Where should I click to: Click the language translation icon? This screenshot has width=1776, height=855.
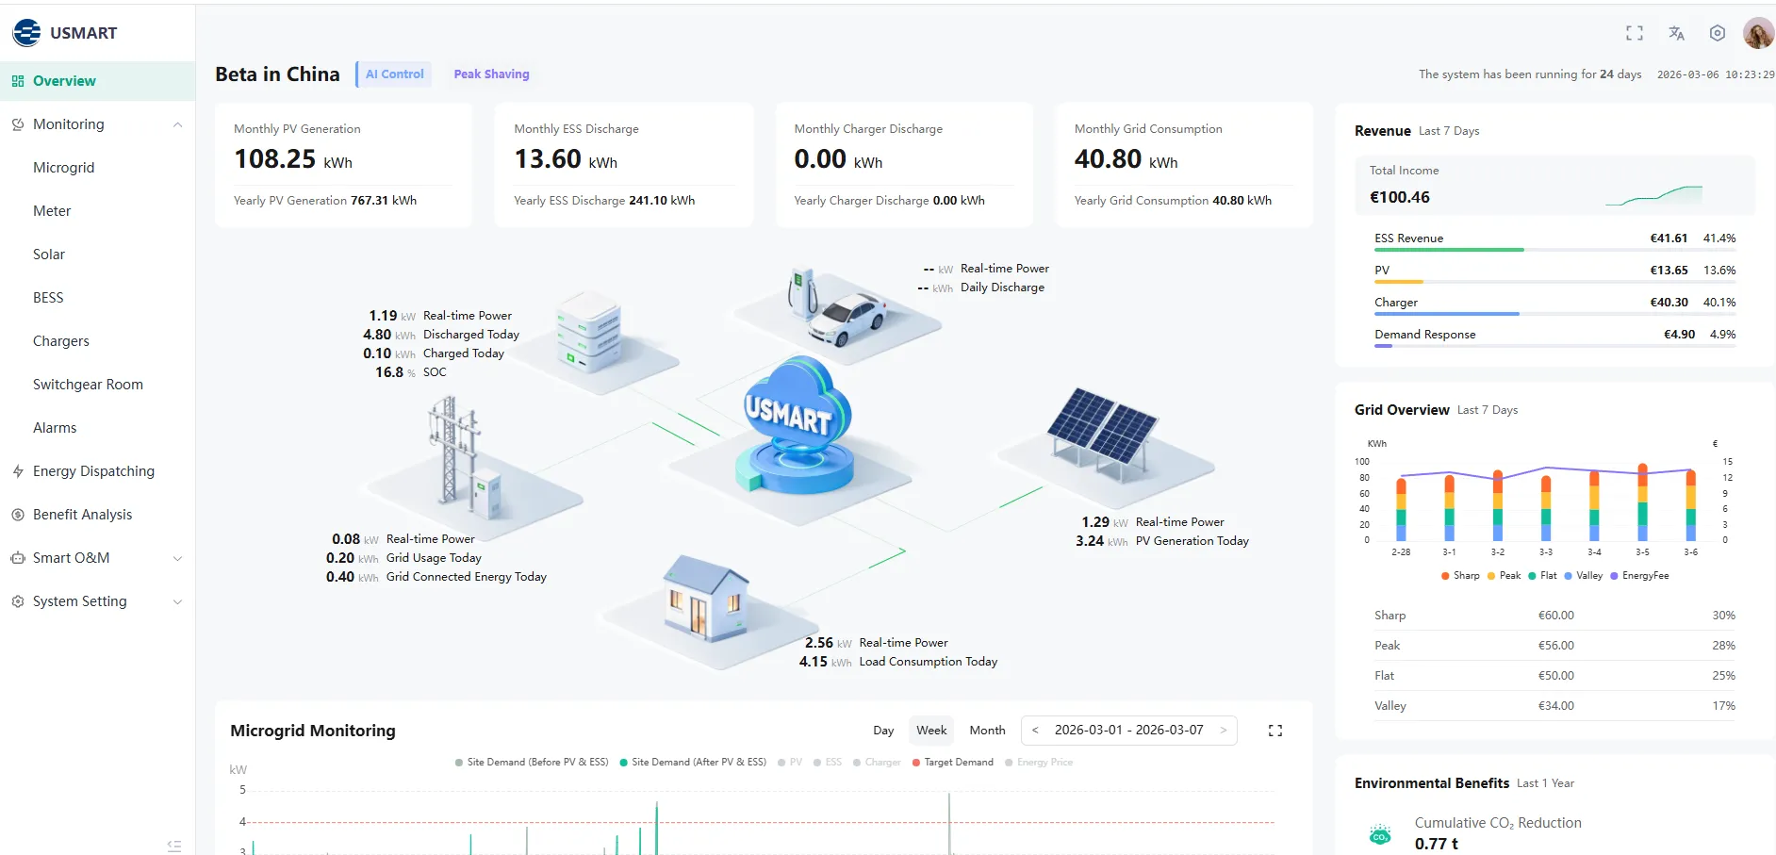click(x=1676, y=32)
